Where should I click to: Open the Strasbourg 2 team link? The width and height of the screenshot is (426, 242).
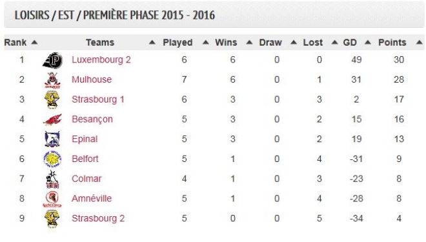click(x=98, y=218)
